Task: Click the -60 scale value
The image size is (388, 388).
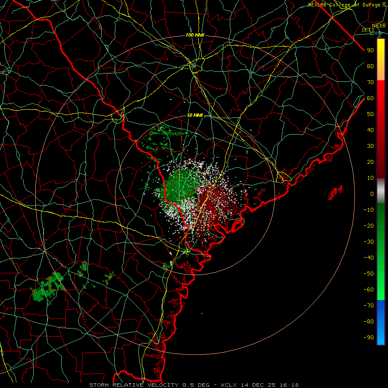Action: coord(369,290)
